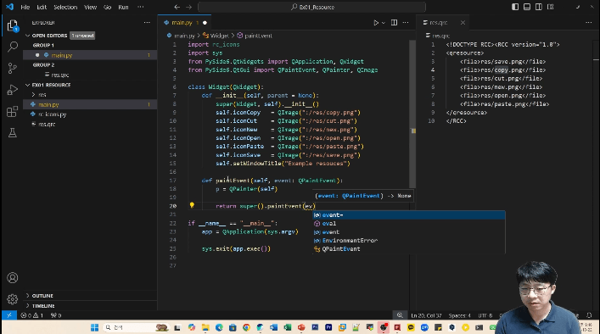This screenshot has height=334, width=600.
Task: Click the command center search field
Action: point(311,7)
